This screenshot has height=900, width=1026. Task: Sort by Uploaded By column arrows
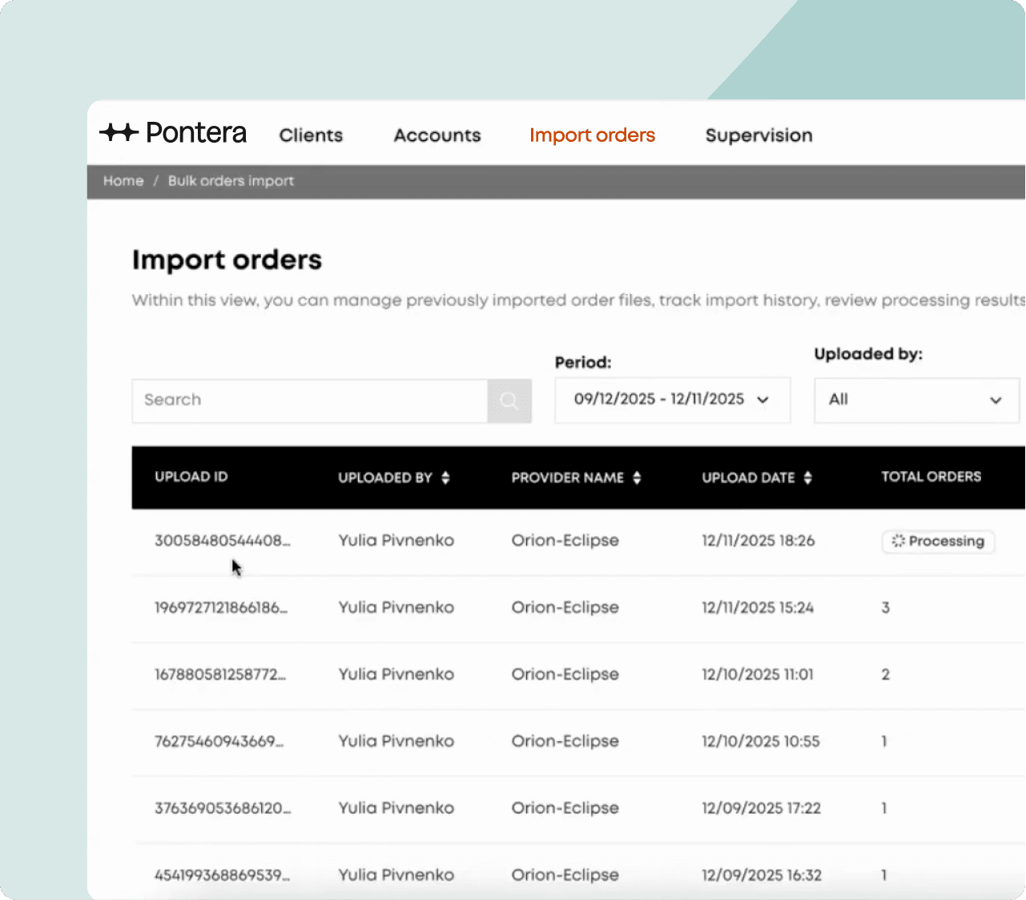pos(445,478)
